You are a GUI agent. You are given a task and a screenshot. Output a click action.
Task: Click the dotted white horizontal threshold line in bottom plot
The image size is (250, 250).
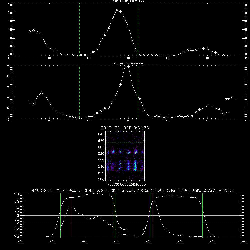(132, 223)
